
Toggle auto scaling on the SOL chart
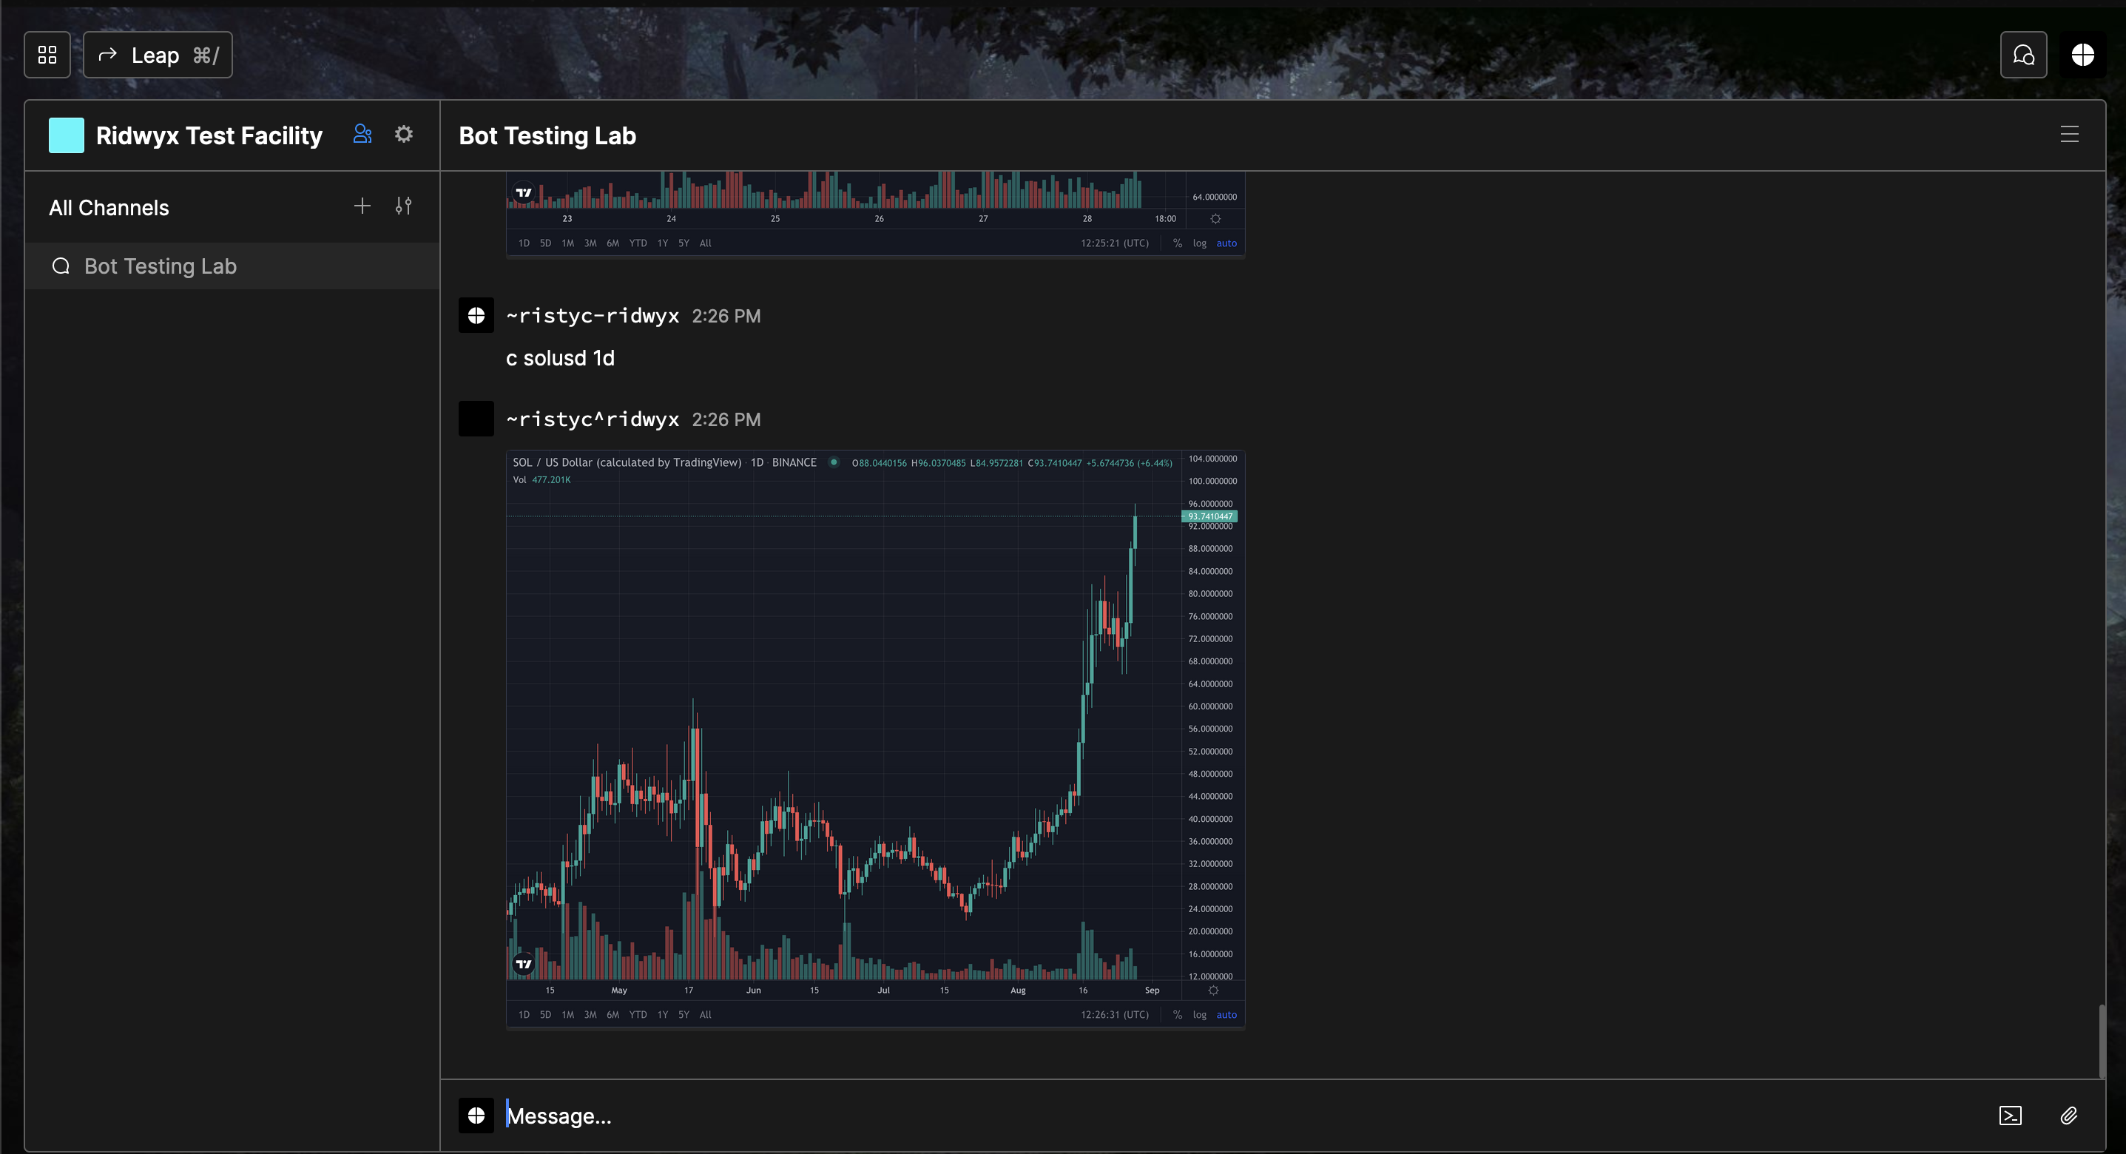(x=1226, y=1014)
